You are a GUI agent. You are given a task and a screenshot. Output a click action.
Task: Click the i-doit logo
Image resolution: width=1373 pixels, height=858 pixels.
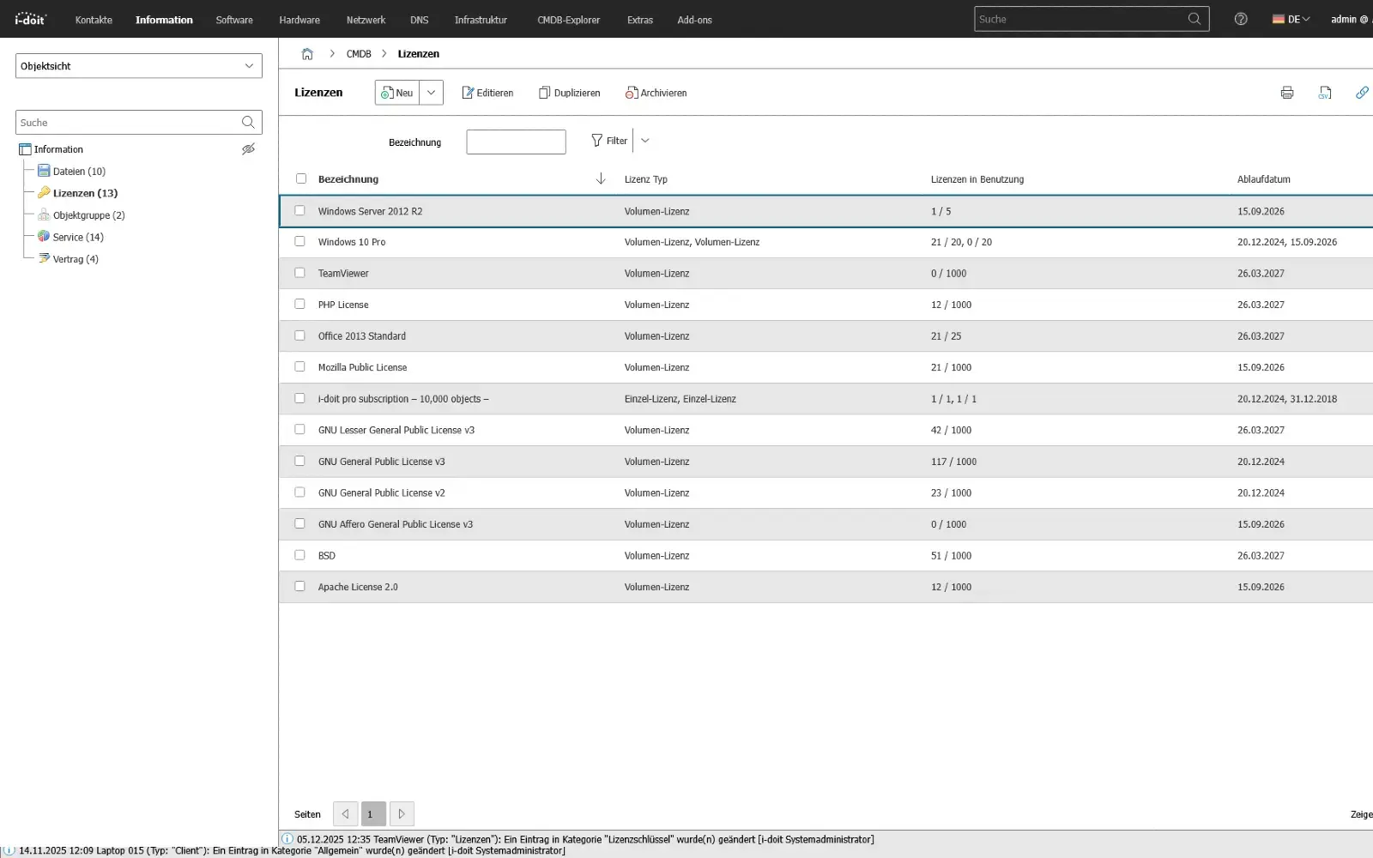tap(31, 19)
